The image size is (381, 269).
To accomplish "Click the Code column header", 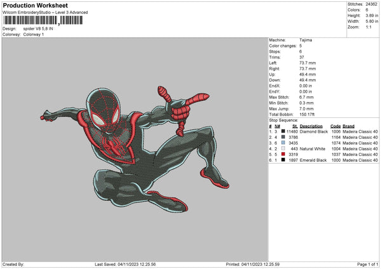I will (x=335, y=126).
